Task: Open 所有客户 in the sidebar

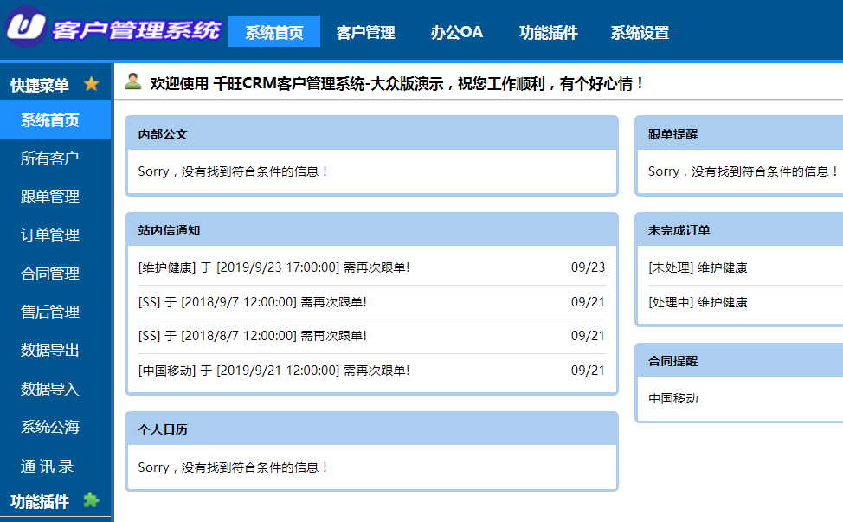Action: pos(50,158)
